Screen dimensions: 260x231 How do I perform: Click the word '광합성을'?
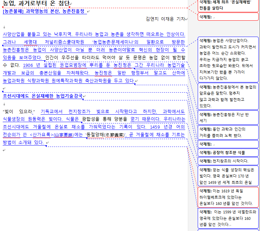pyautogui.click(x=91, y=119)
